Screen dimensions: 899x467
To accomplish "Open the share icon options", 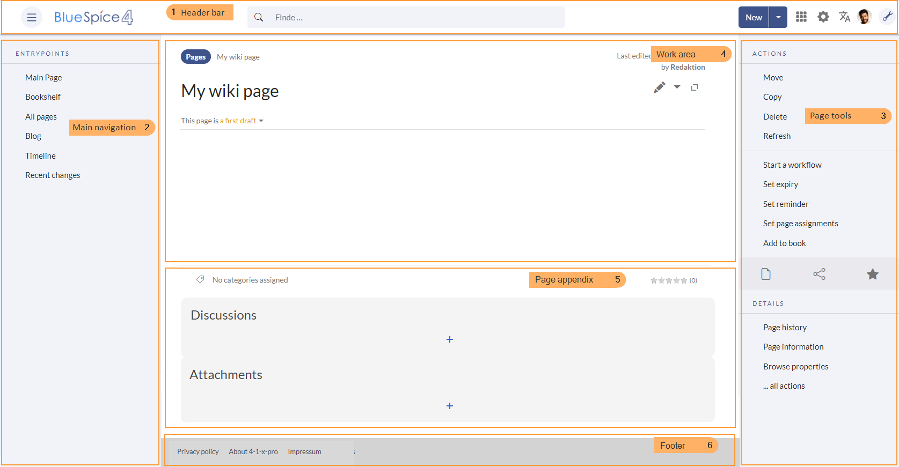I will click(x=819, y=274).
